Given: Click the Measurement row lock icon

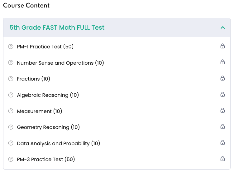Looking at the screenshot, I should (222, 111).
